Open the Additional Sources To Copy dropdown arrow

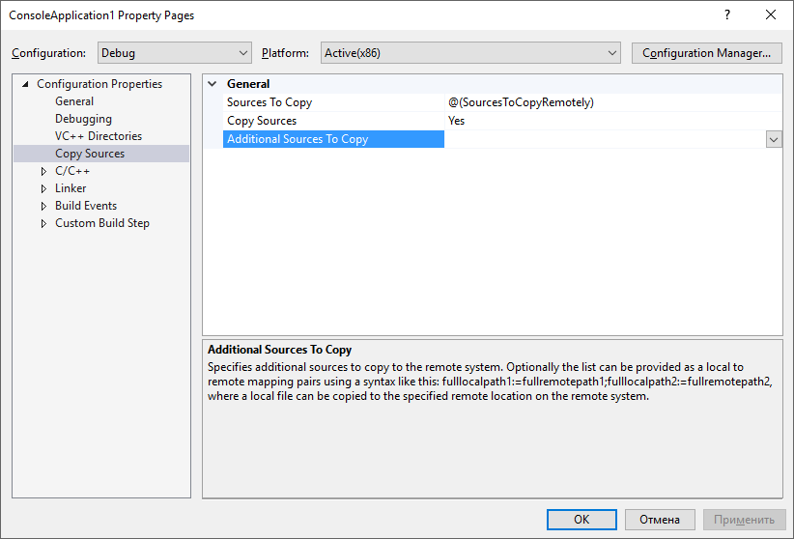point(774,139)
